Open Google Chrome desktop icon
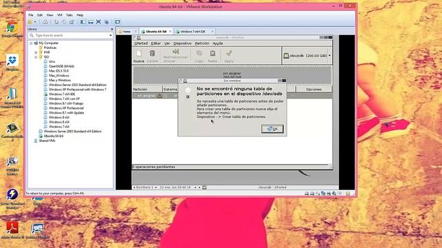The width and height of the screenshot is (442, 248). (12, 29)
